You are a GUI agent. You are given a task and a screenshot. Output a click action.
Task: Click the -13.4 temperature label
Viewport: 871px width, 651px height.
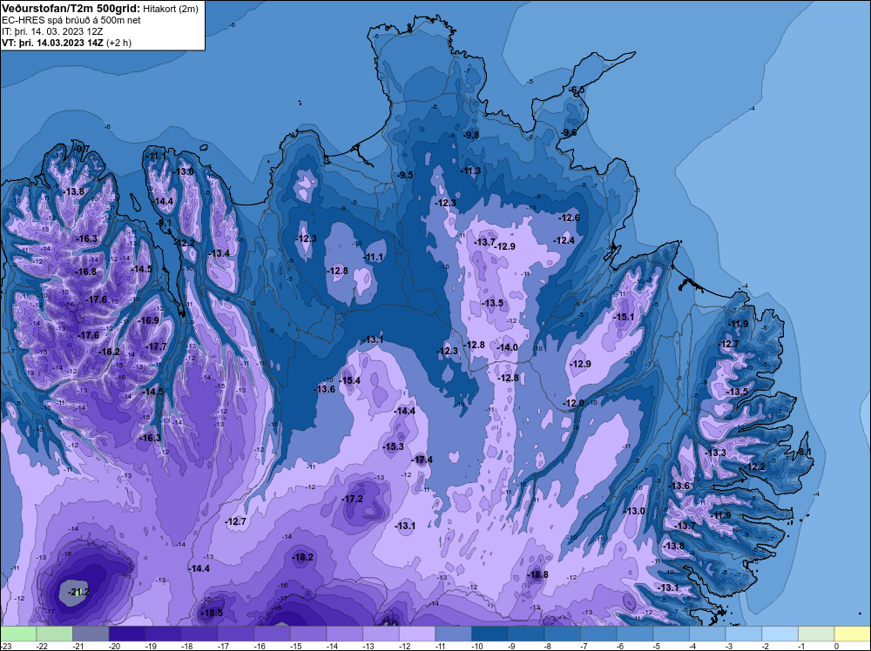coord(219,253)
